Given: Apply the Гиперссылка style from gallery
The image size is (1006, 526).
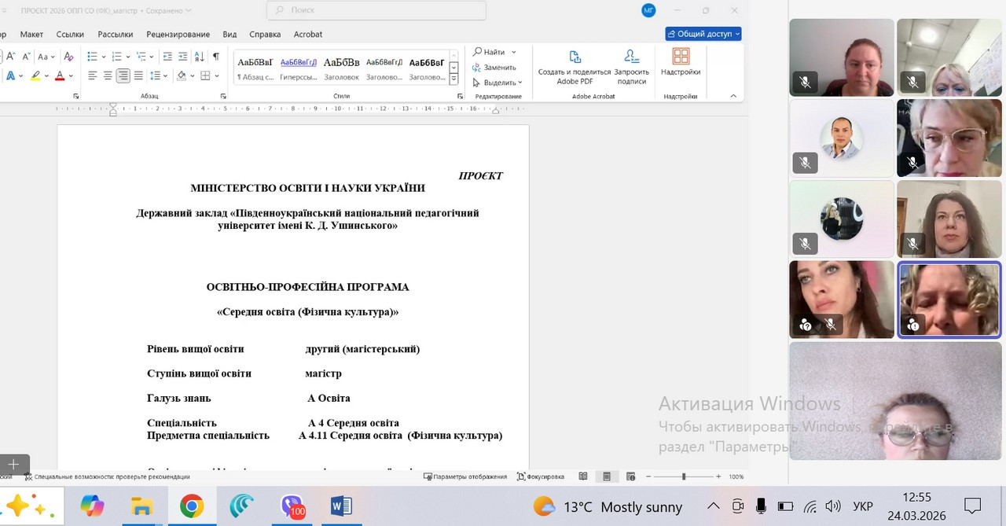Looking at the screenshot, I should click(299, 68).
